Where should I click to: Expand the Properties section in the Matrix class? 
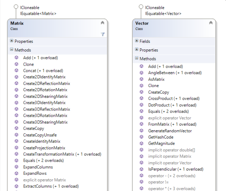pos(11,41)
